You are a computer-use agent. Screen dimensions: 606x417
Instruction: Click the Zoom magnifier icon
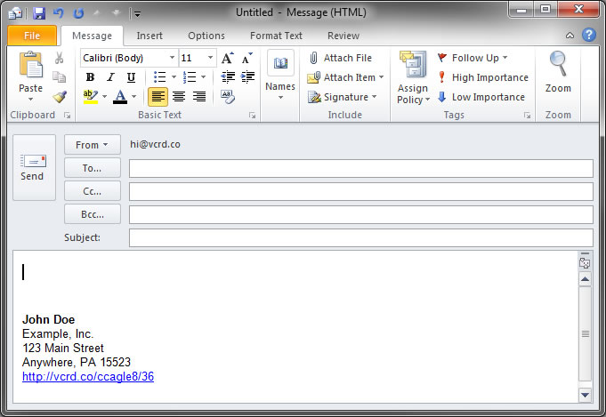[x=558, y=65]
